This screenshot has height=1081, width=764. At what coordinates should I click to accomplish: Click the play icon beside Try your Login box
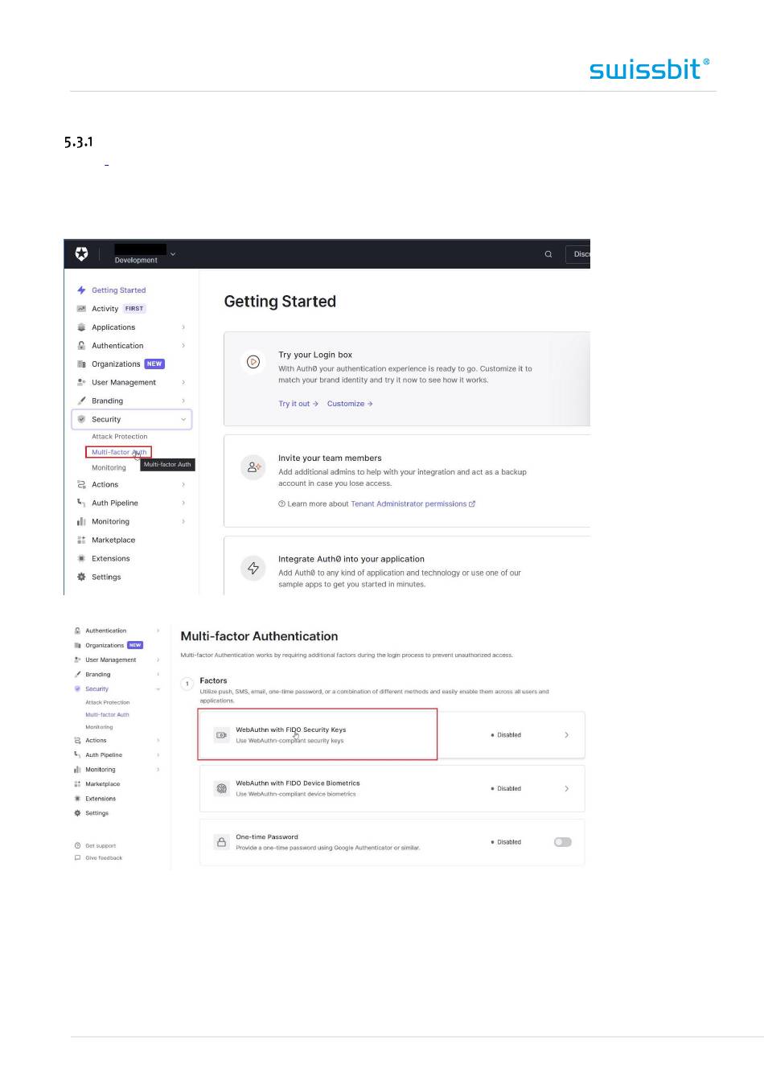point(253,362)
